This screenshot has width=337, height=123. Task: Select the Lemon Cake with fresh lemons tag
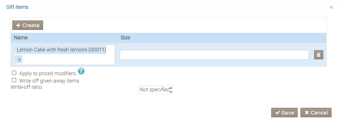[x=61, y=50]
